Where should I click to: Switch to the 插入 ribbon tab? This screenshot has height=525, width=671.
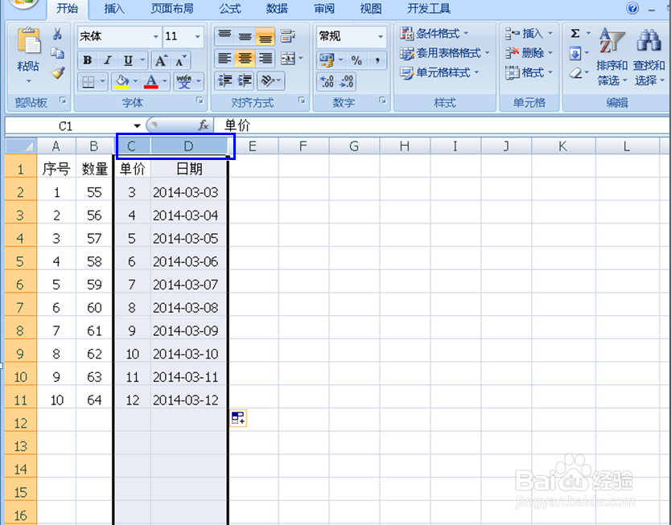pos(114,9)
